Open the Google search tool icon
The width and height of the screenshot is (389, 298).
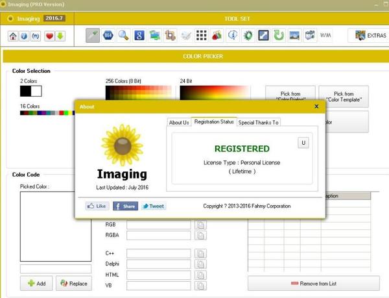click(x=139, y=35)
